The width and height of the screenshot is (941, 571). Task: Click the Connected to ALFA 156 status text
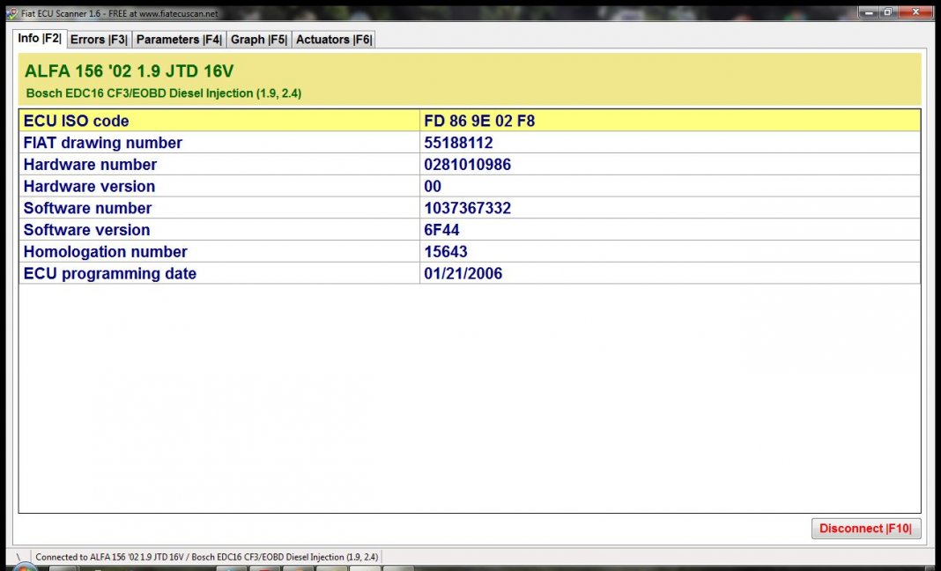point(206,557)
